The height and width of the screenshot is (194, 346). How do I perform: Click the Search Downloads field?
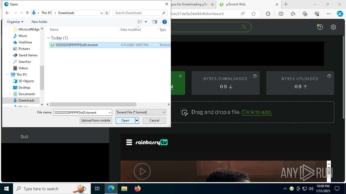click(x=137, y=13)
